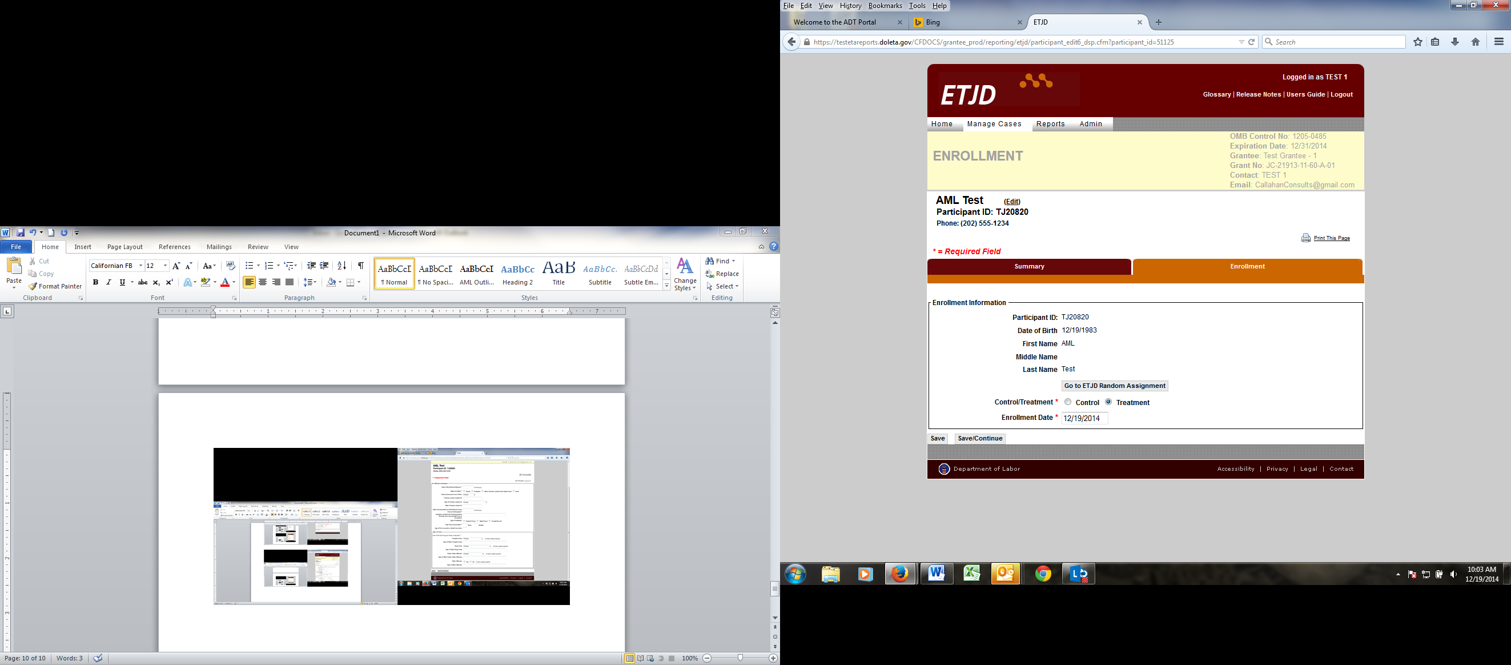Toggle underline formatting button

click(122, 282)
